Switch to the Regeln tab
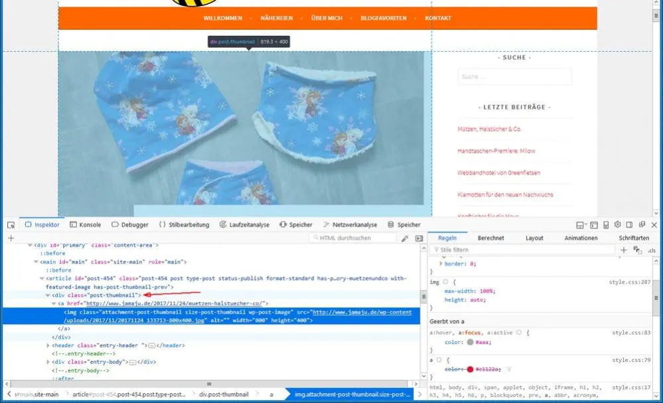663x403 pixels. 447,238
